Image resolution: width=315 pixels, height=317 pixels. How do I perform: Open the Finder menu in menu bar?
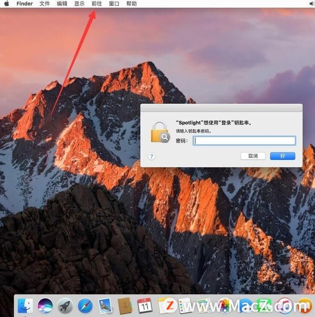[x=24, y=4]
